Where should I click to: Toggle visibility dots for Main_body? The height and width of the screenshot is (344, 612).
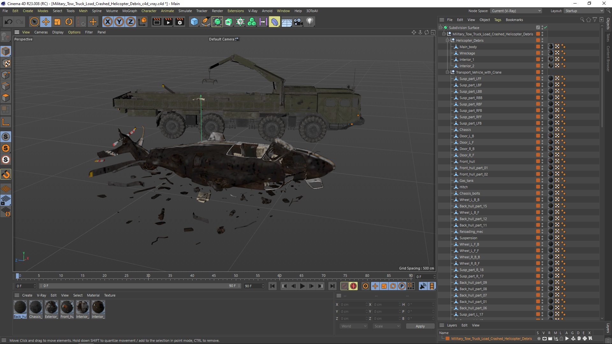pos(542,47)
